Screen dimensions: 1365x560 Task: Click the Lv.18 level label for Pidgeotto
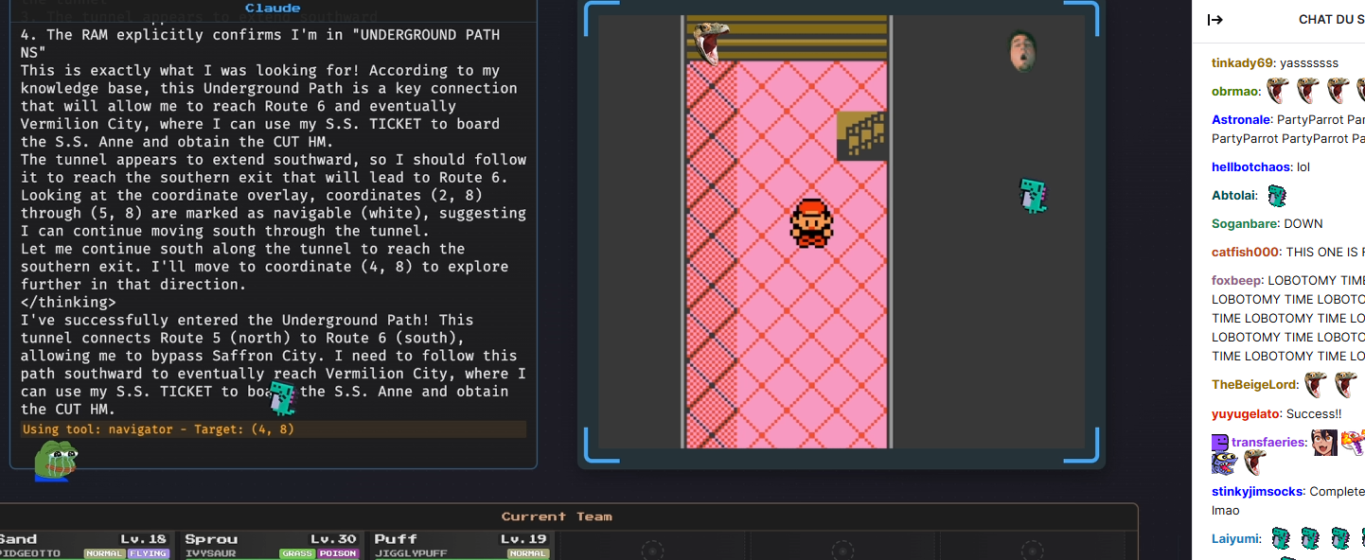pyautogui.click(x=143, y=539)
